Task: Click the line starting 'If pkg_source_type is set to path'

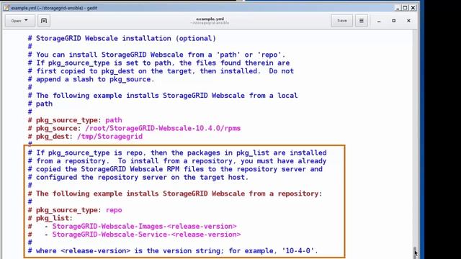Action: tap(158, 63)
